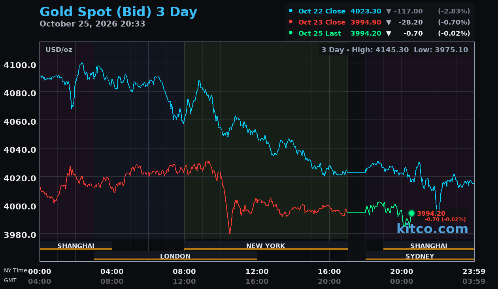Click the (-0.02%) percent change in legend
The image size is (498, 289).
click(454, 33)
